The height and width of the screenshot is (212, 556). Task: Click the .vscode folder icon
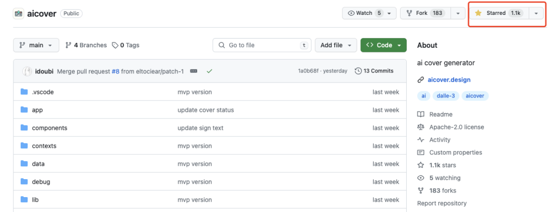[x=24, y=92]
